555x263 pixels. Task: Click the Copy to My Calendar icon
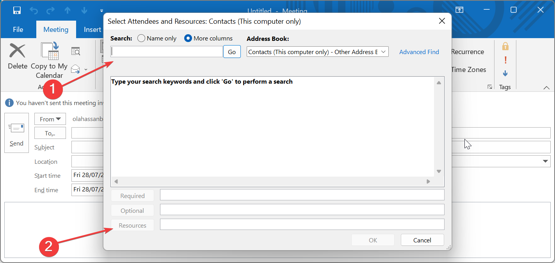(50, 51)
